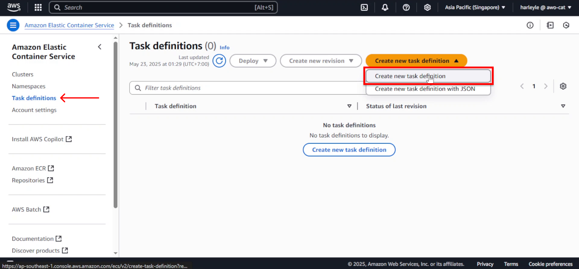Screen dimensions: 579x269
Task: Open the help question mark menu
Action: pyautogui.click(x=406, y=7)
